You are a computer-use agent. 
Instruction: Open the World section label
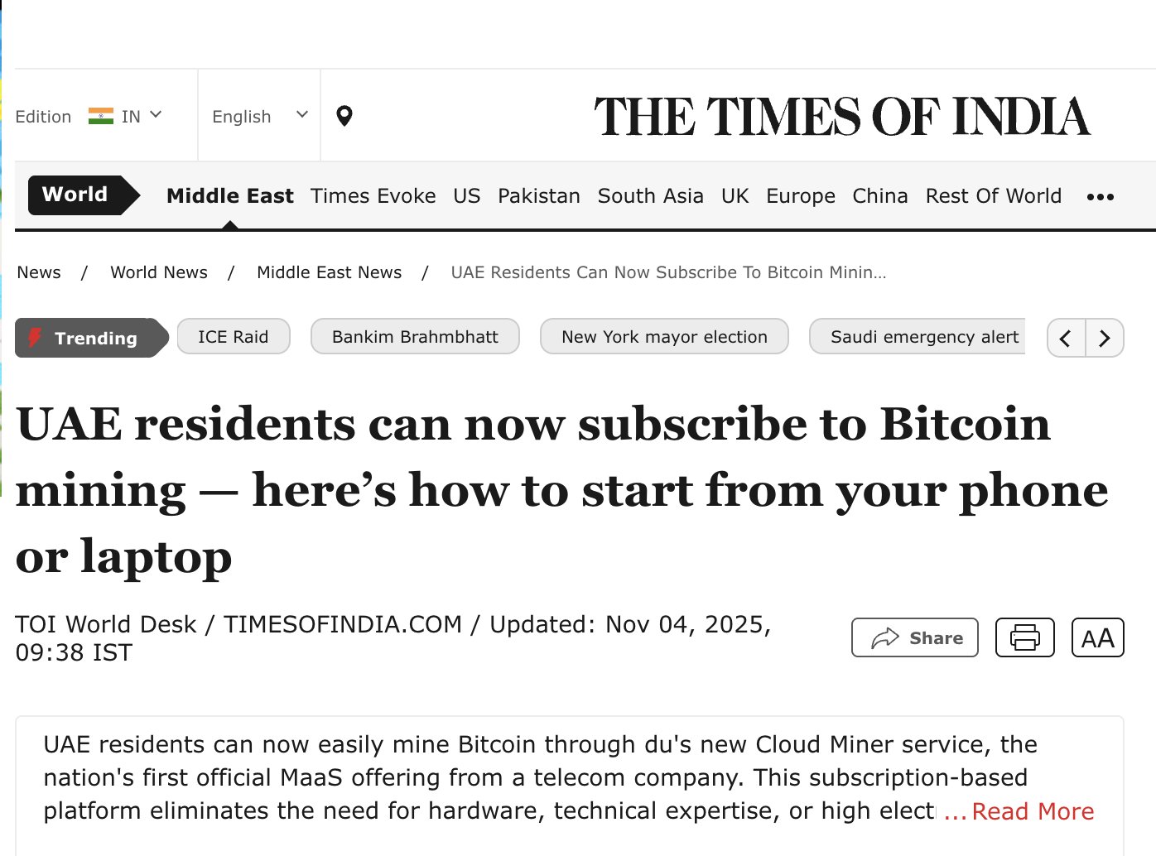75,195
